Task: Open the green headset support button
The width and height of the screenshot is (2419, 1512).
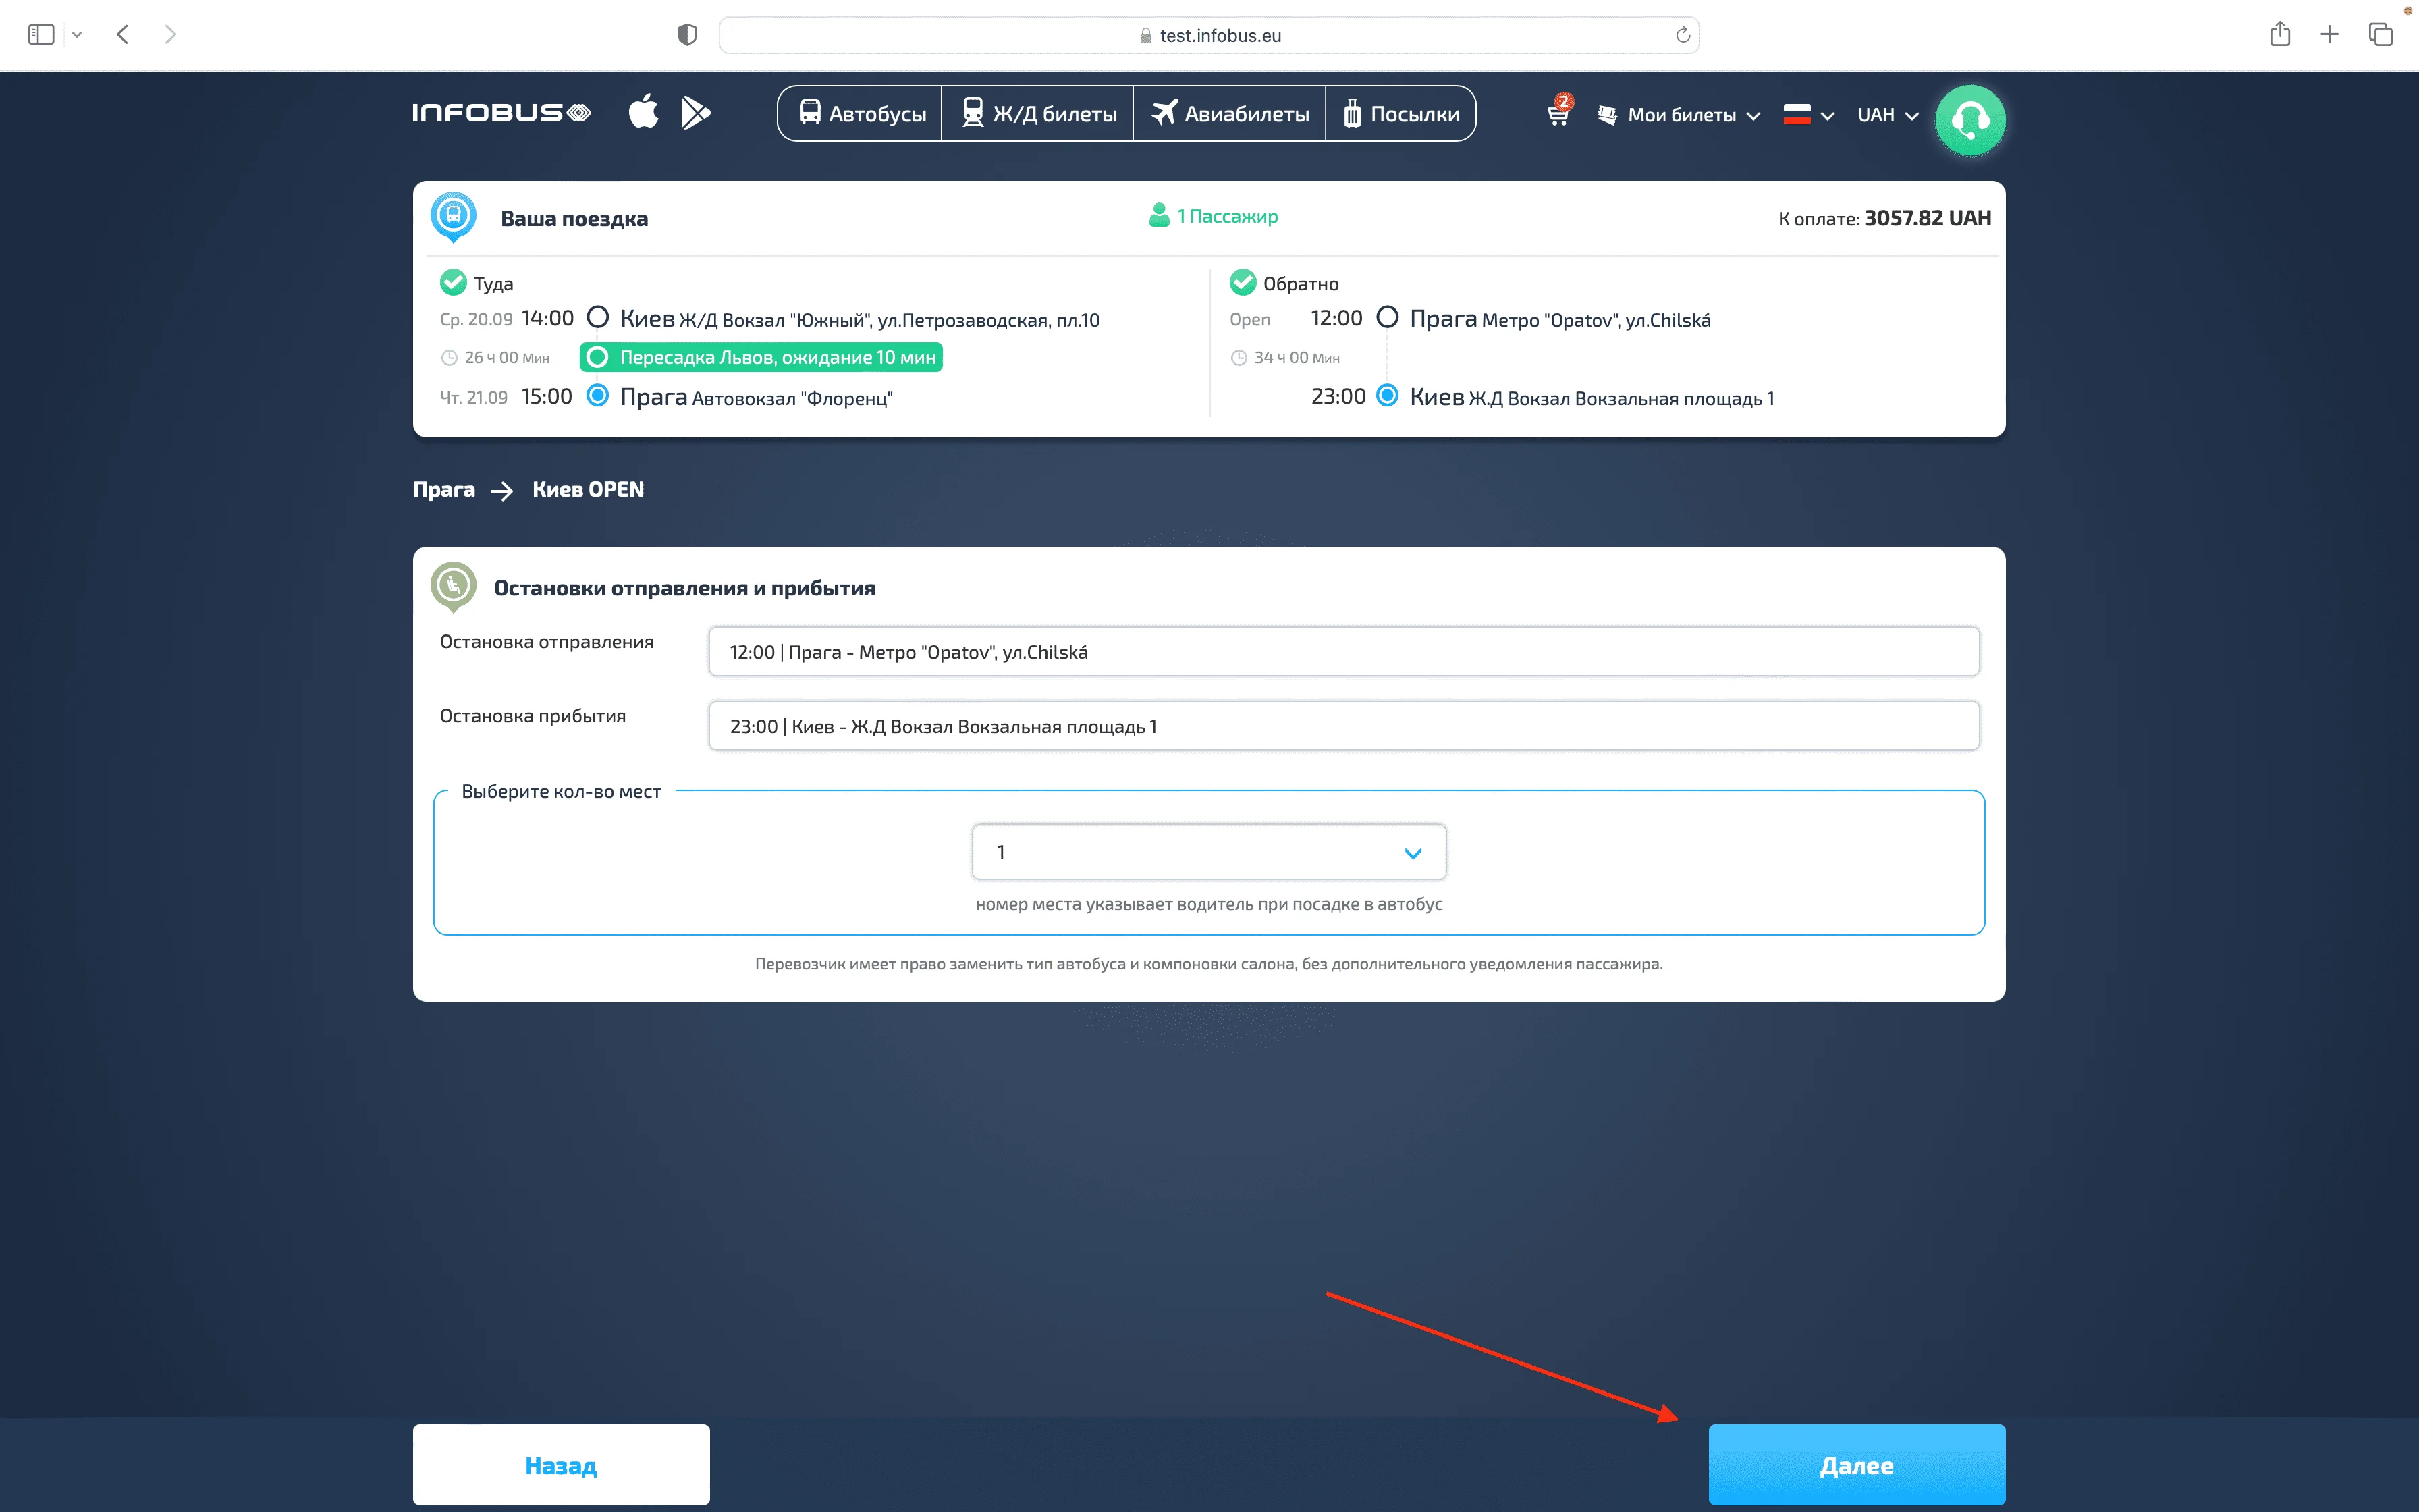Action: 1969,120
